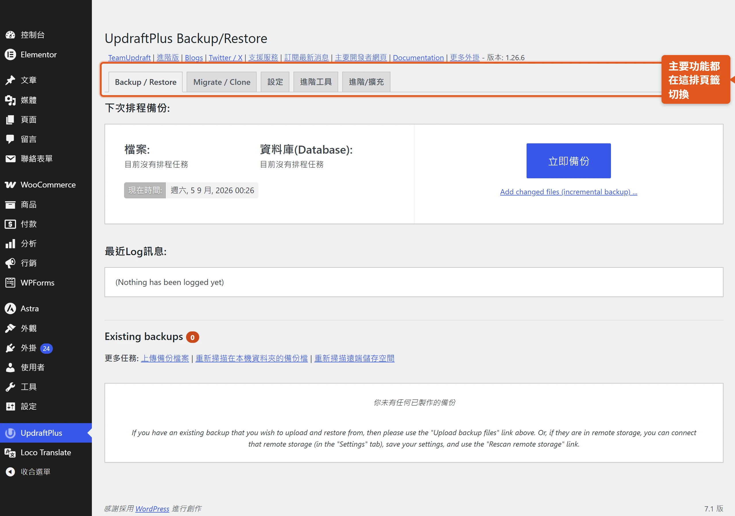The image size is (735, 516).
Task: Open the TeamUpdraft link
Action: [129, 58]
